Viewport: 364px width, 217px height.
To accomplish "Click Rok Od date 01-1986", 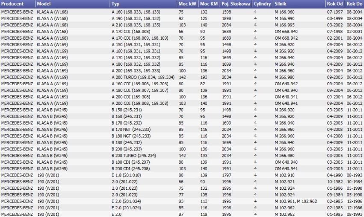I will (x=335, y=188).
